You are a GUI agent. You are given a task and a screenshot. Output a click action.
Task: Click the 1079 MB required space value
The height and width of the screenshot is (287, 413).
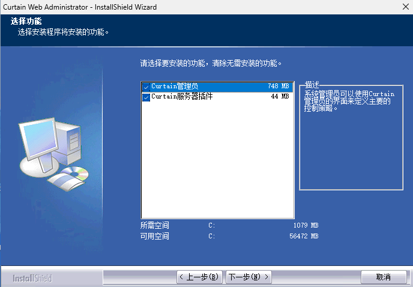(x=306, y=225)
